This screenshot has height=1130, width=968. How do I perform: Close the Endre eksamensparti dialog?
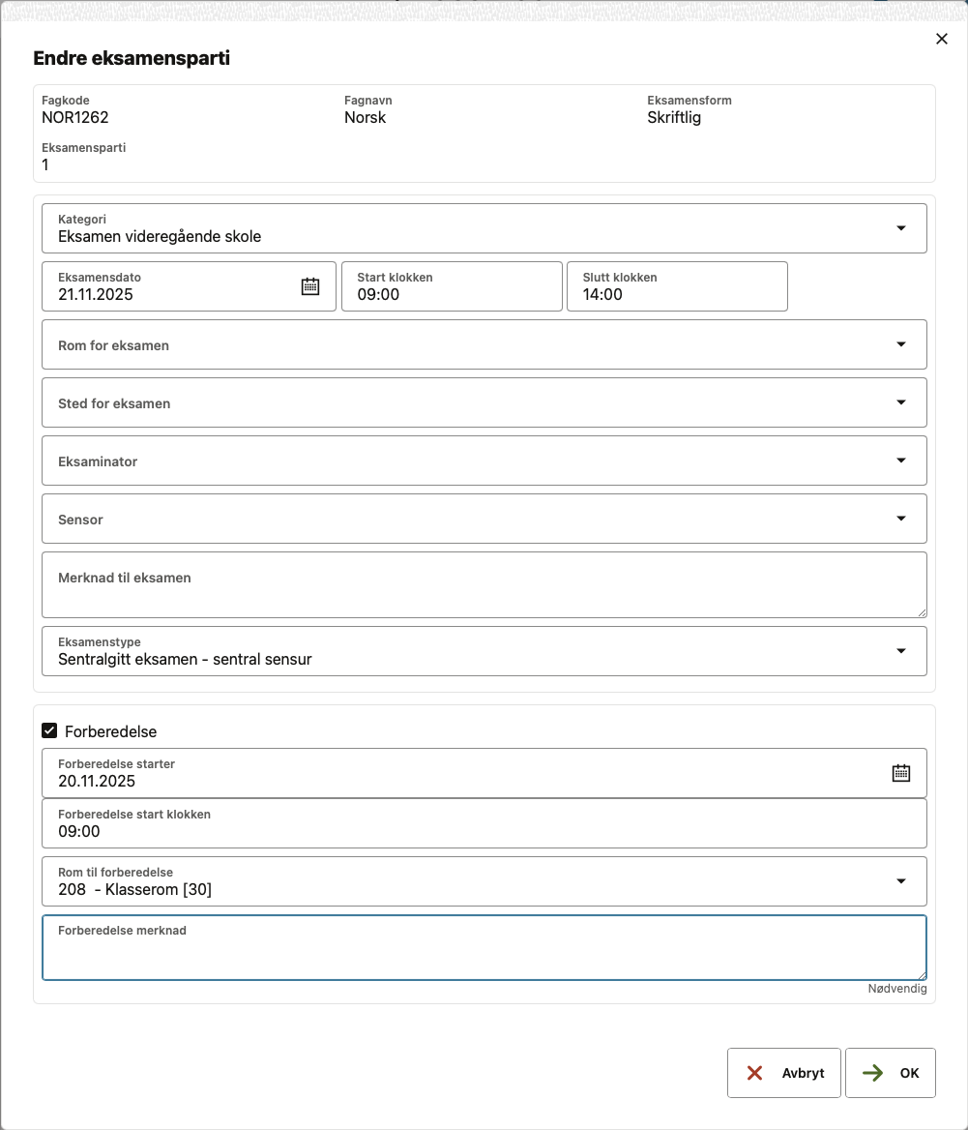click(941, 39)
